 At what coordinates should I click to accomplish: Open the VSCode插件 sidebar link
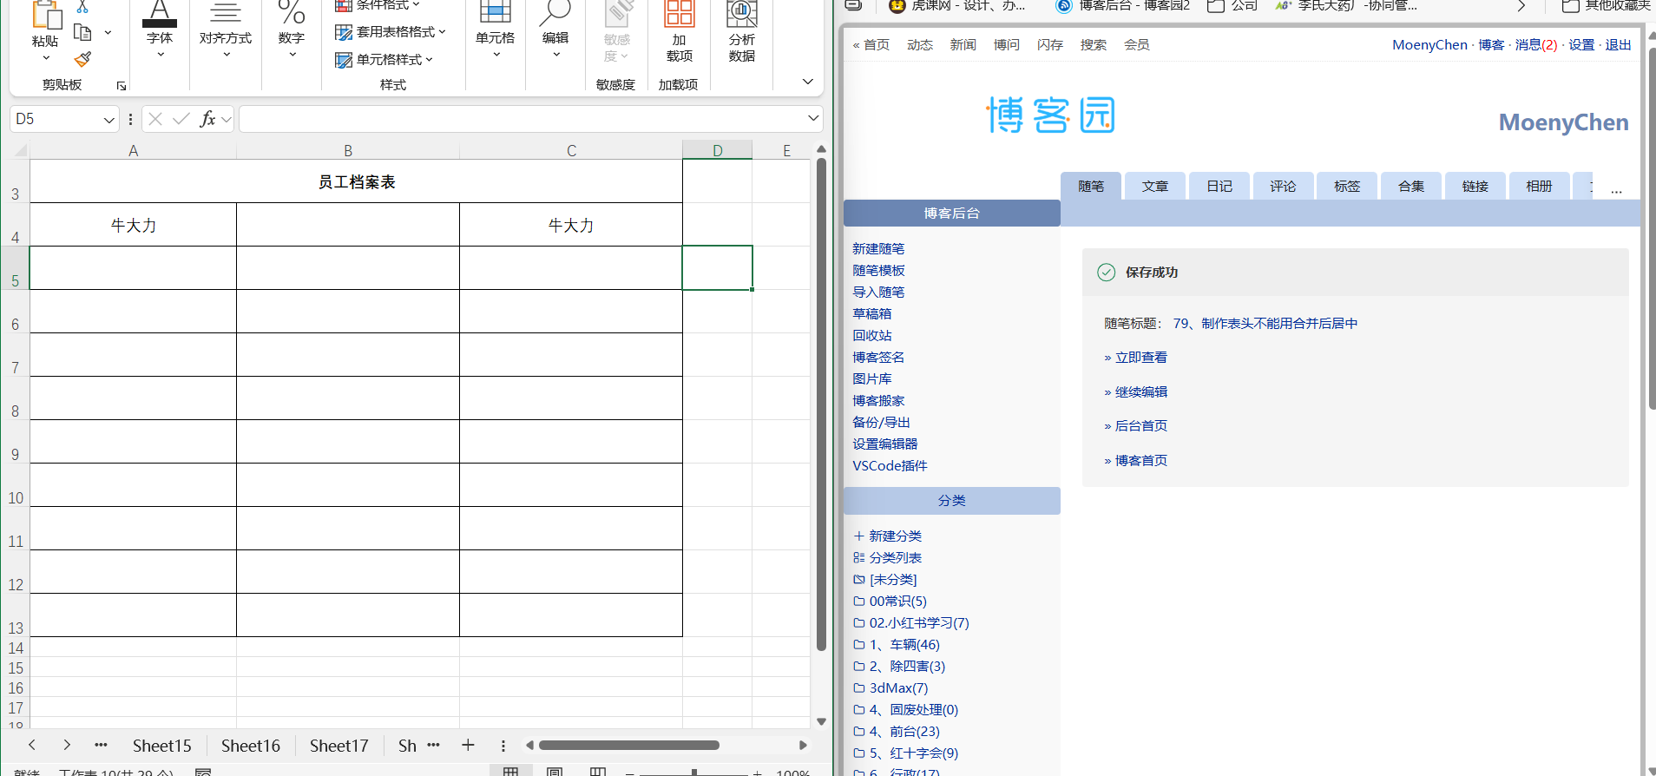coord(890,465)
